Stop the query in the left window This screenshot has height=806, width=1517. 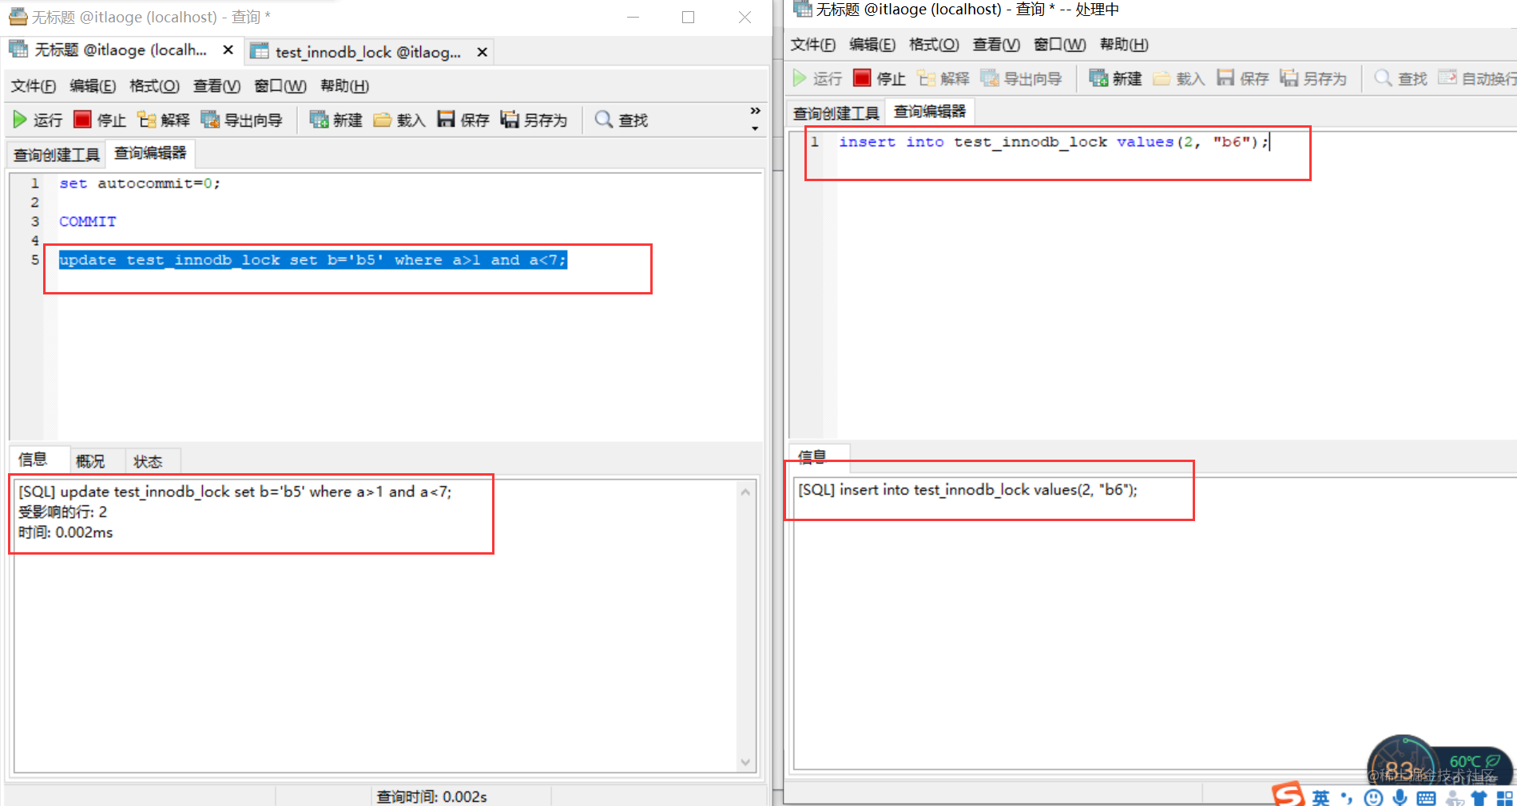click(100, 120)
